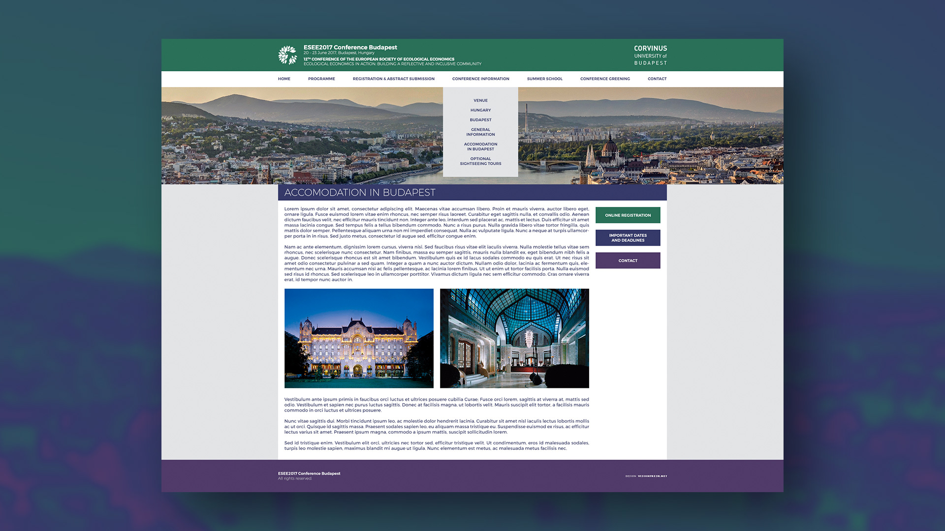Viewport: 945px width, 531px height.
Task: Click the ESEE2017 leaf logo icon
Action: pyautogui.click(x=287, y=55)
